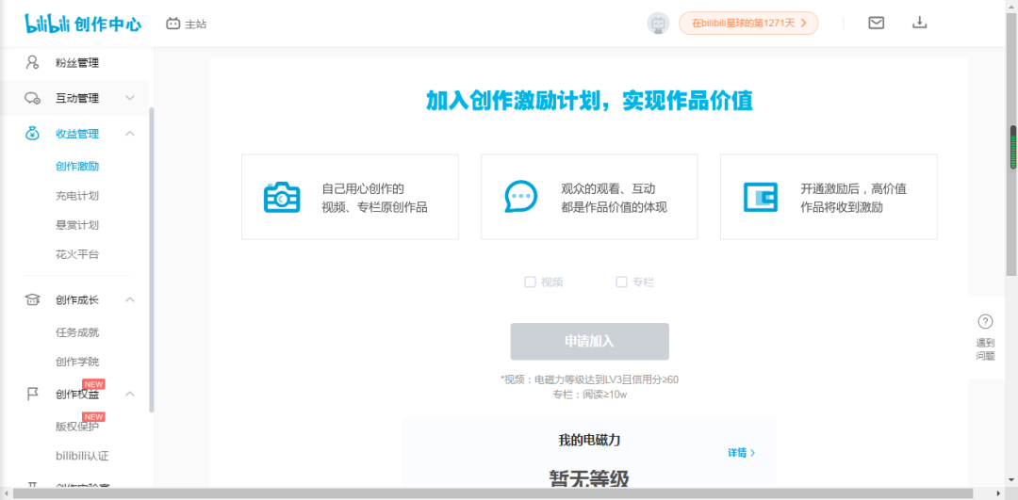The height and width of the screenshot is (500, 1018).
Task: Click the 创作权益 flag icon
Action: pos(32,395)
